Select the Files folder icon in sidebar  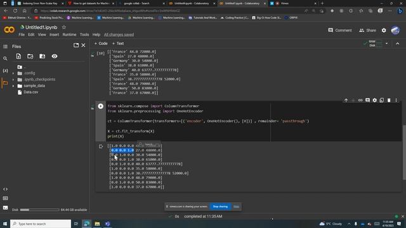[x=5, y=83]
